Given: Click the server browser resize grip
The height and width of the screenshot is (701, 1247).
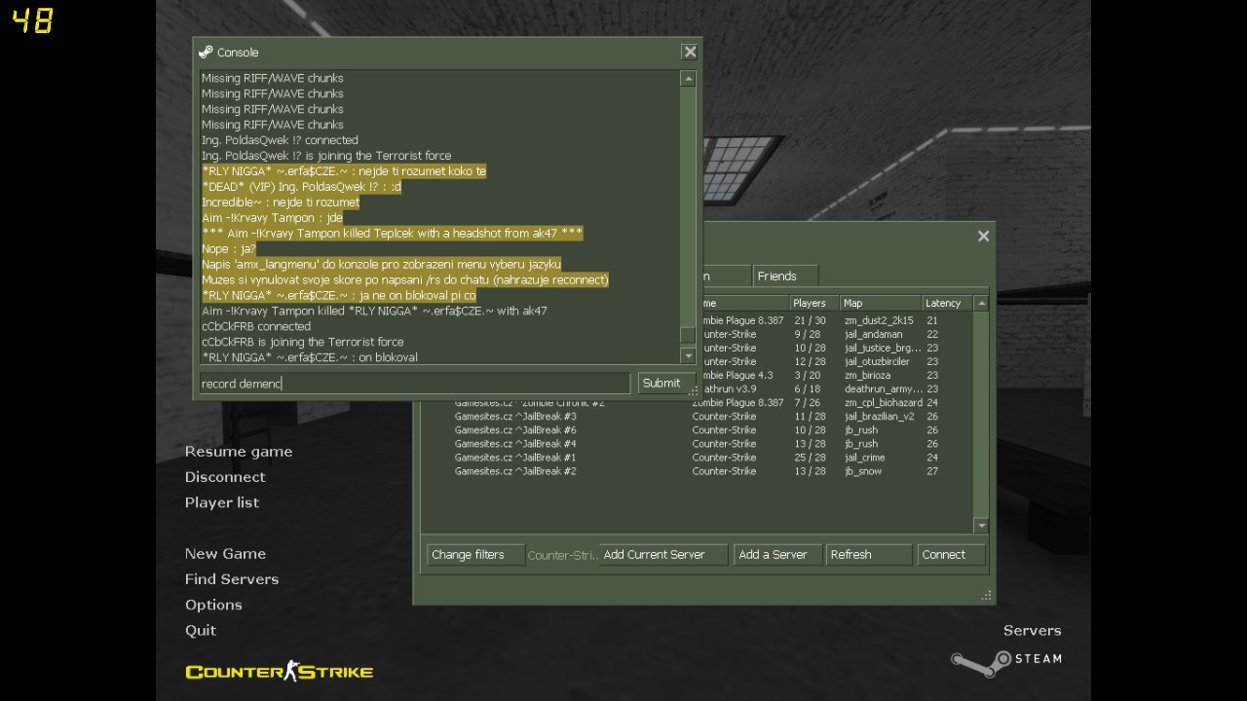Looking at the screenshot, I should [x=987, y=595].
